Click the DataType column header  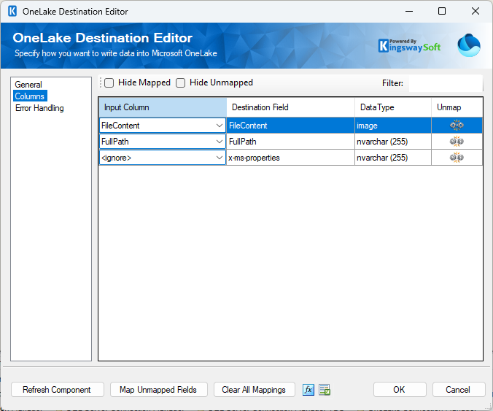coord(392,107)
